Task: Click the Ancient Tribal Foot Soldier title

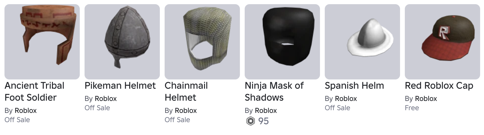Action: pyautogui.click(x=34, y=91)
